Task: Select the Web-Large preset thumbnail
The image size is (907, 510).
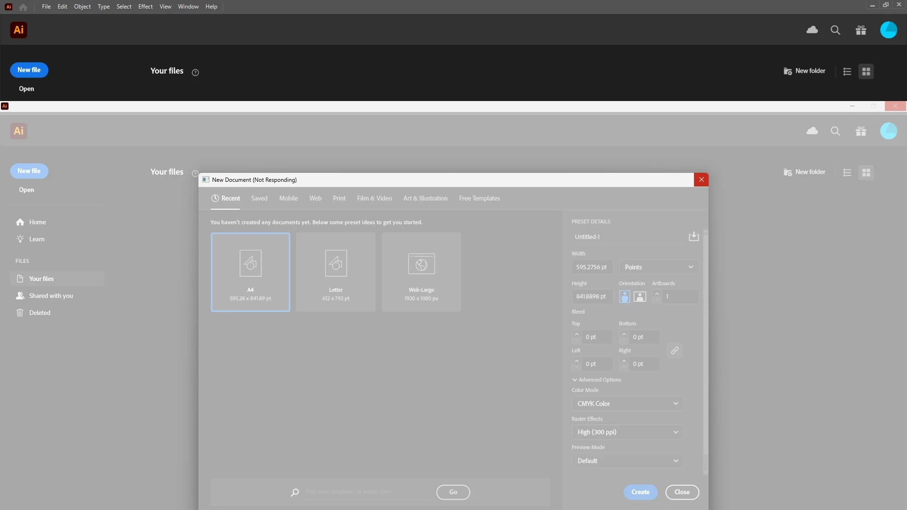Action: point(421,272)
